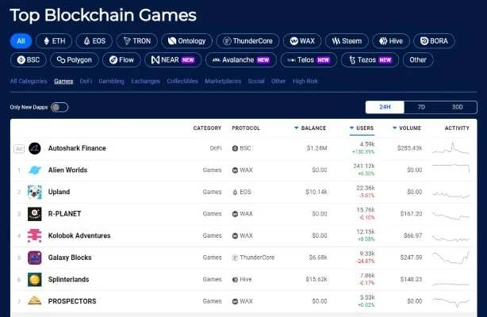Click the Ad badge beside Autoshark Finance
The image size is (487, 317).
19,149
